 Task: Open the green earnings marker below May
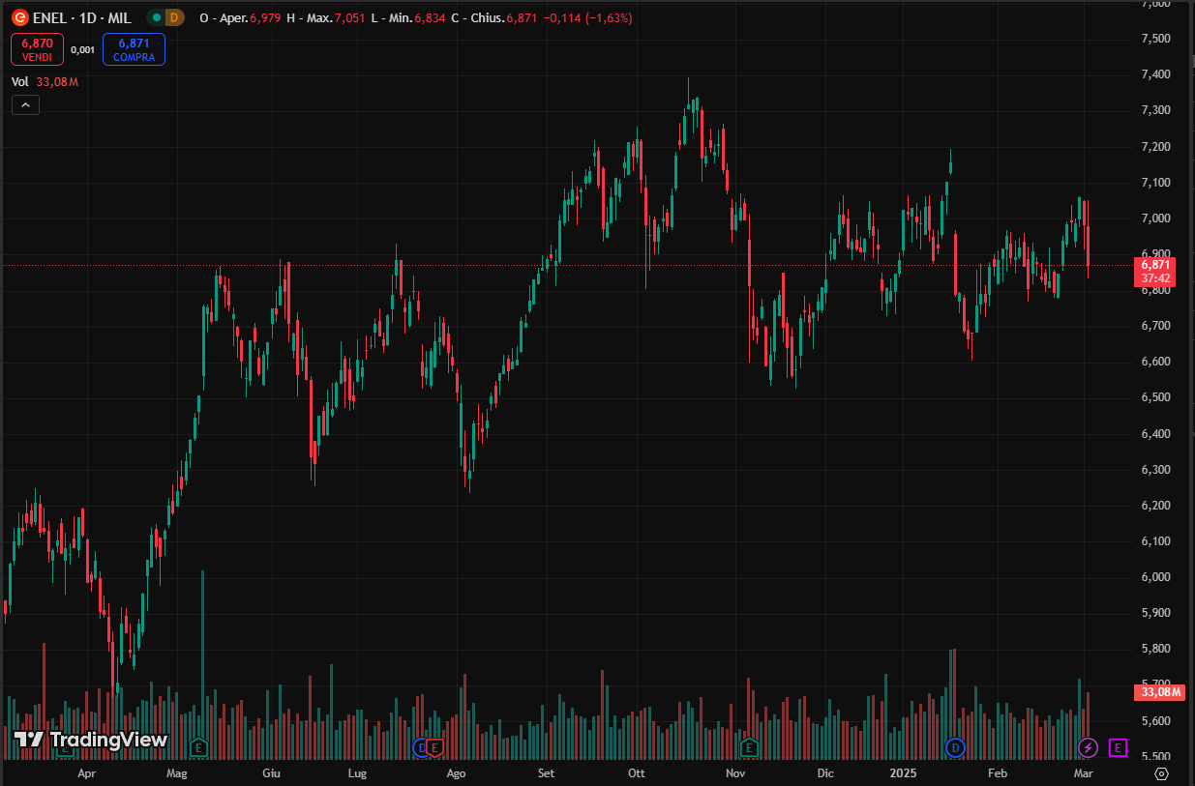coord(199,746)
